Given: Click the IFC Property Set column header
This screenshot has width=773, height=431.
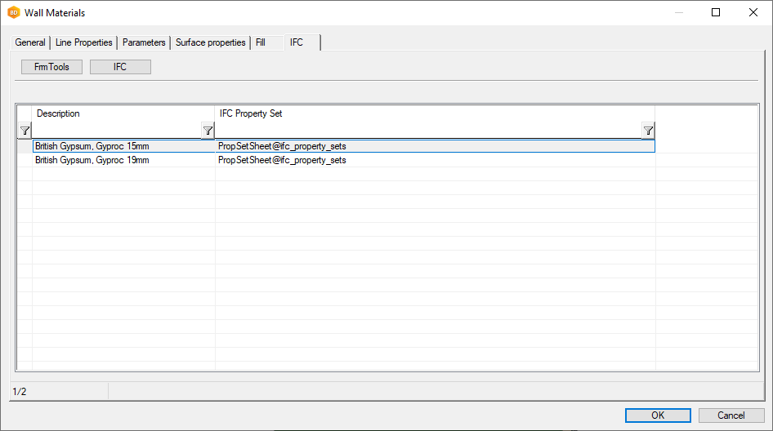Looking at the screenshot, I should coord(433,113).
